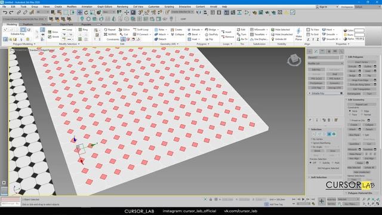
Task: Click the Align tool icon
Action: pos(205,12)
